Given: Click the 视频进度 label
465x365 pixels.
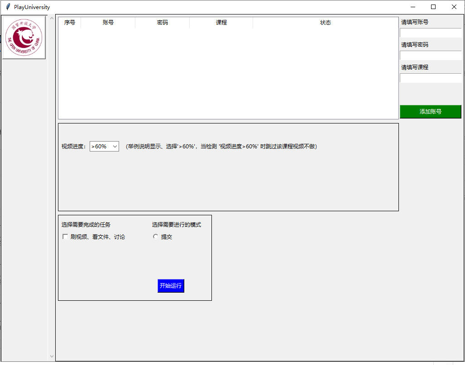Looking at the screenshot, I should [x=74, y=147].
